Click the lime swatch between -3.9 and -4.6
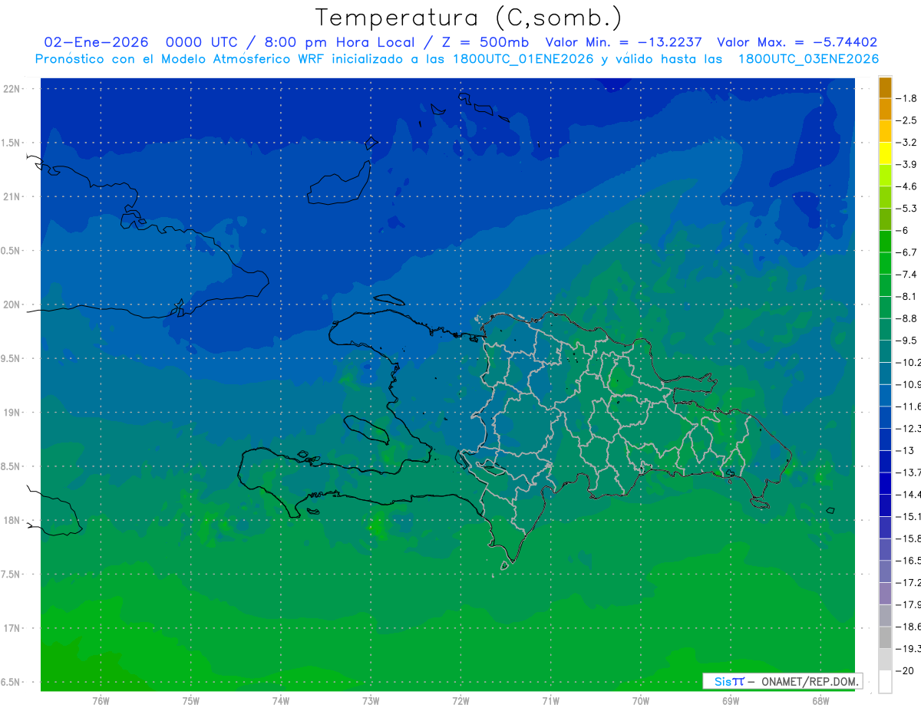Viewport: 921px width, 711px height. pos(885,175)
